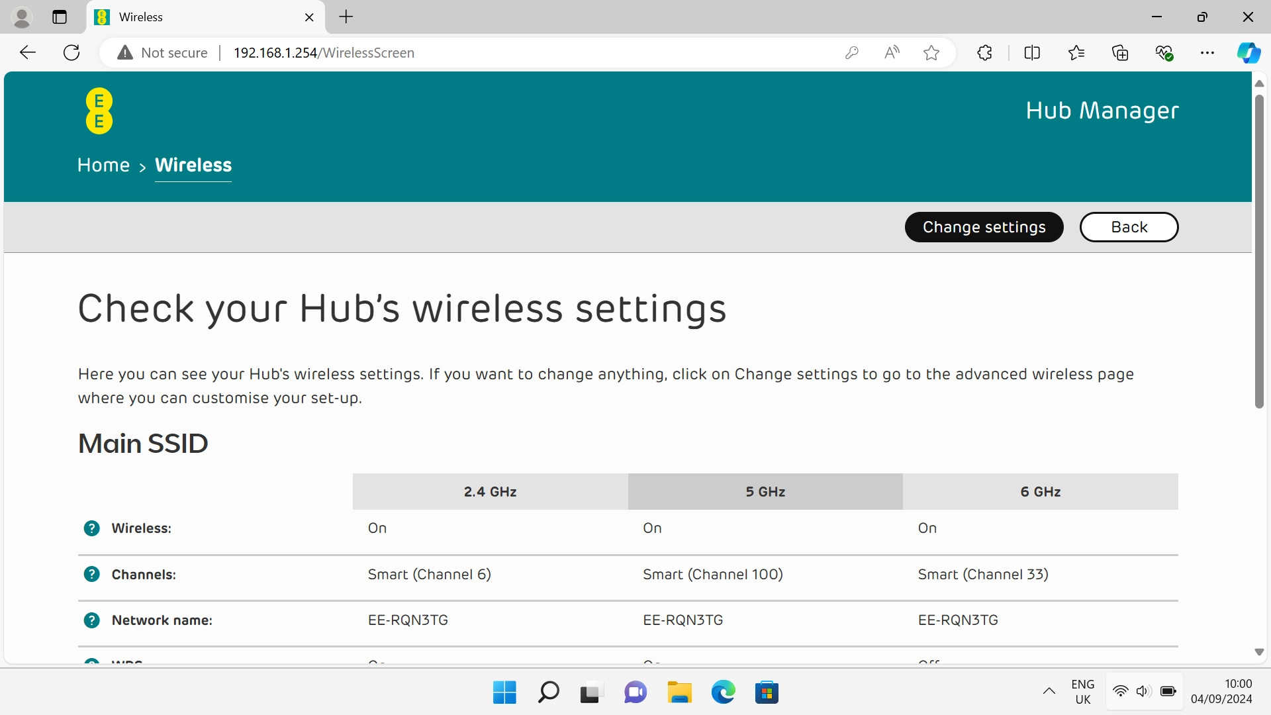This screenshot has width=1271, height=715.
Task: Open the Favorites hub
Action: pyautogui.click(x=1076, y=52)
